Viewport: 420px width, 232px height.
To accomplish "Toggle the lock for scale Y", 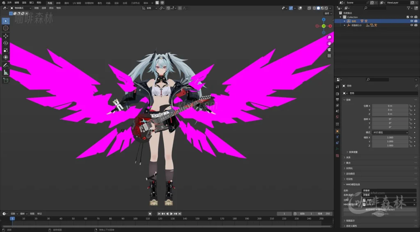I will click(x=410, y=141).
